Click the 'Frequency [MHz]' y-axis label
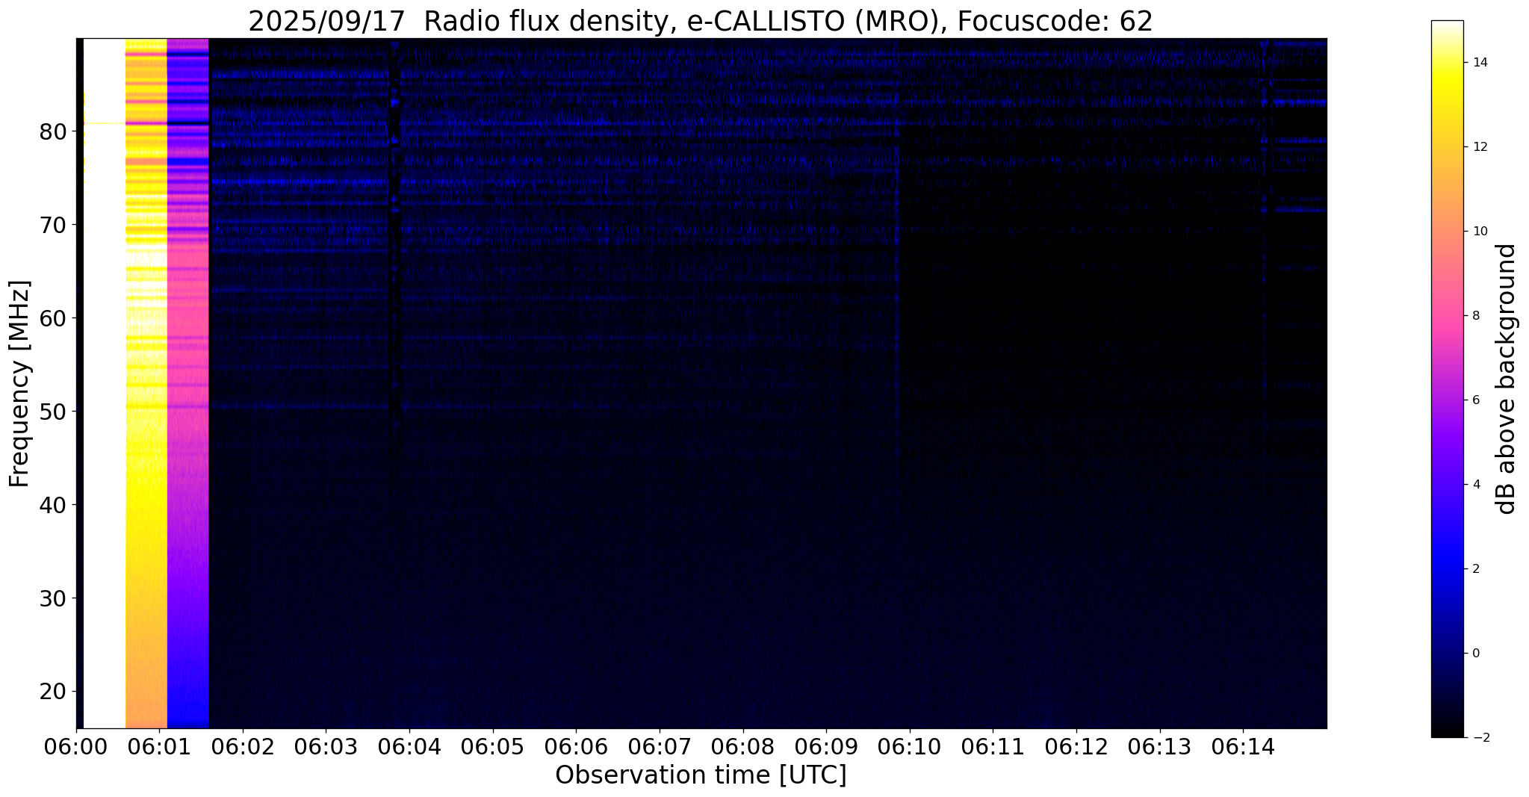The height and width of the screenshot is (797, 1529). point(20,383)
